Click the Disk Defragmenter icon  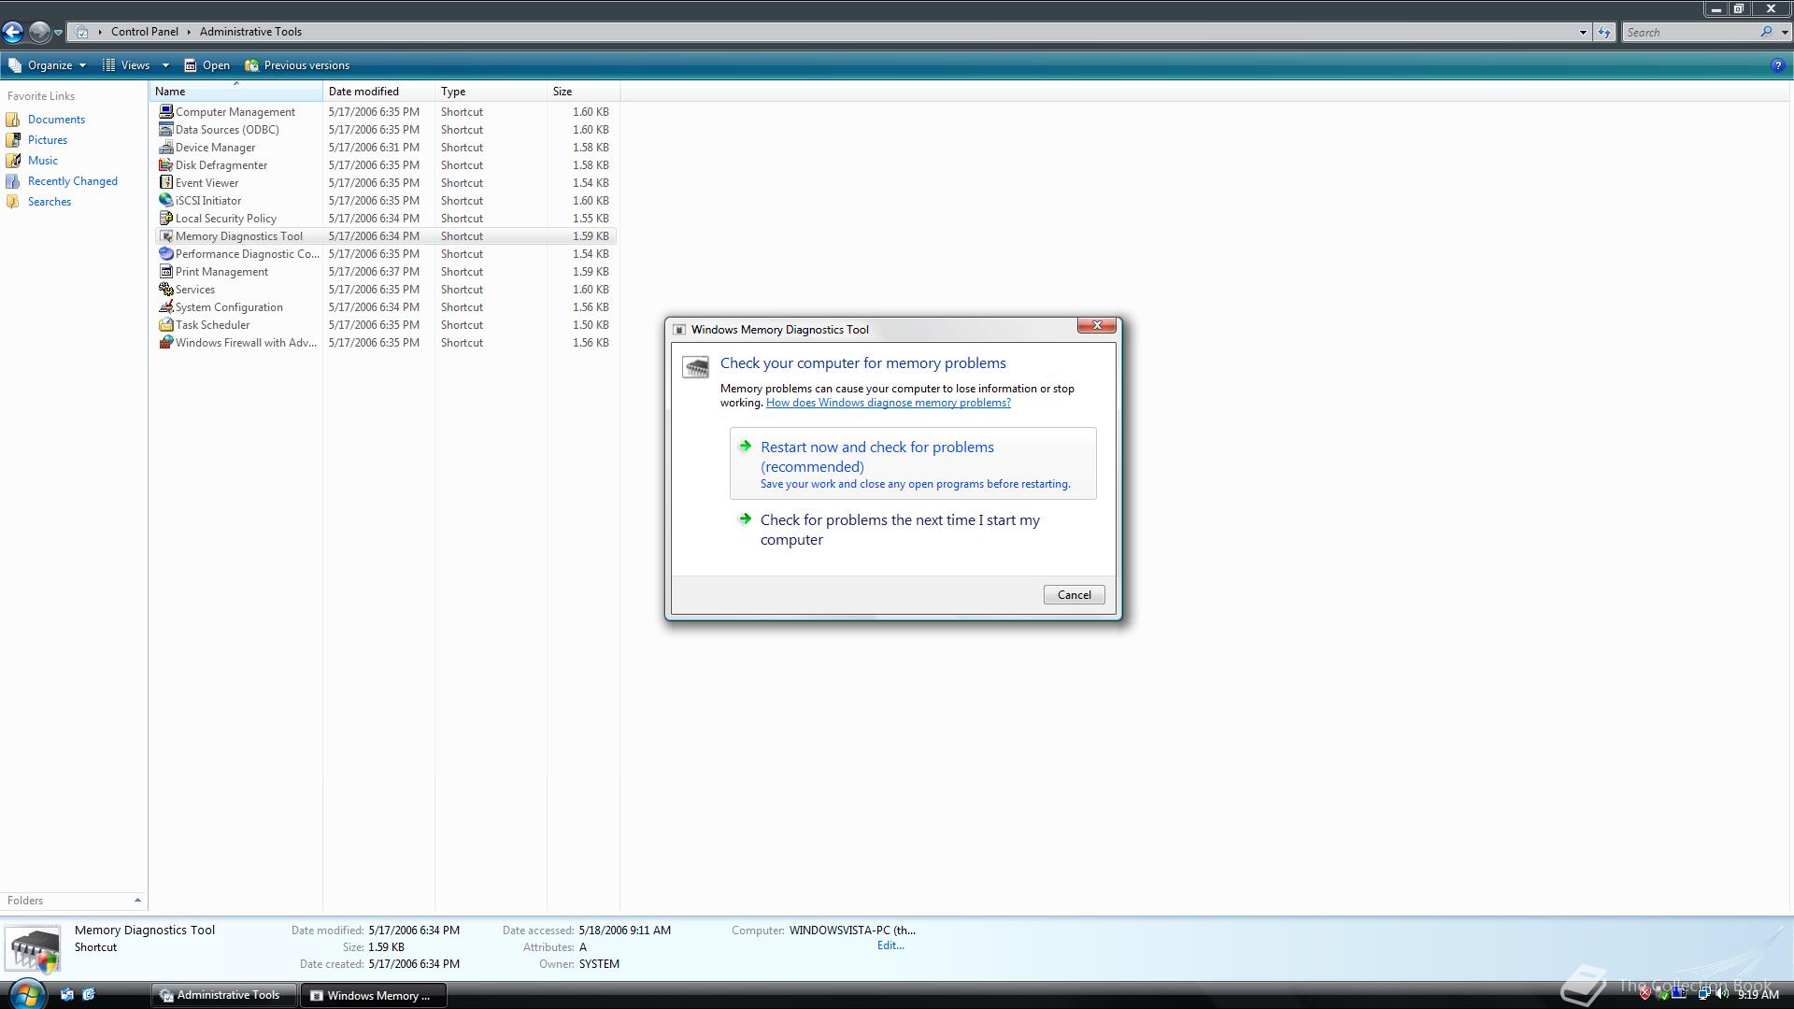[166, 164]
